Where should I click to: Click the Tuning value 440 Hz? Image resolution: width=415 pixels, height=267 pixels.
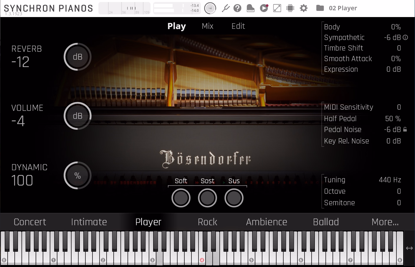click(x=390, y=180)
